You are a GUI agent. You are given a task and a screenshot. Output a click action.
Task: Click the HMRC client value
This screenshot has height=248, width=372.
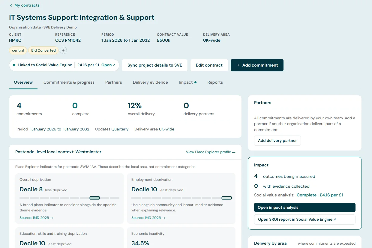(15, 40)
